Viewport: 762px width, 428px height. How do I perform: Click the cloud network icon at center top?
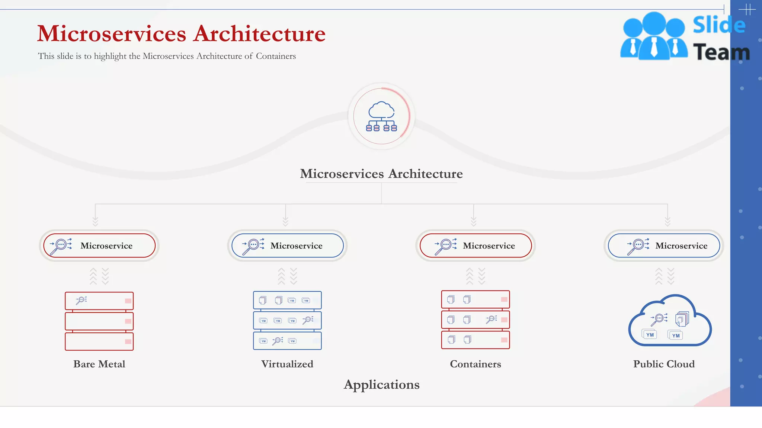click(x=381, y=116)
